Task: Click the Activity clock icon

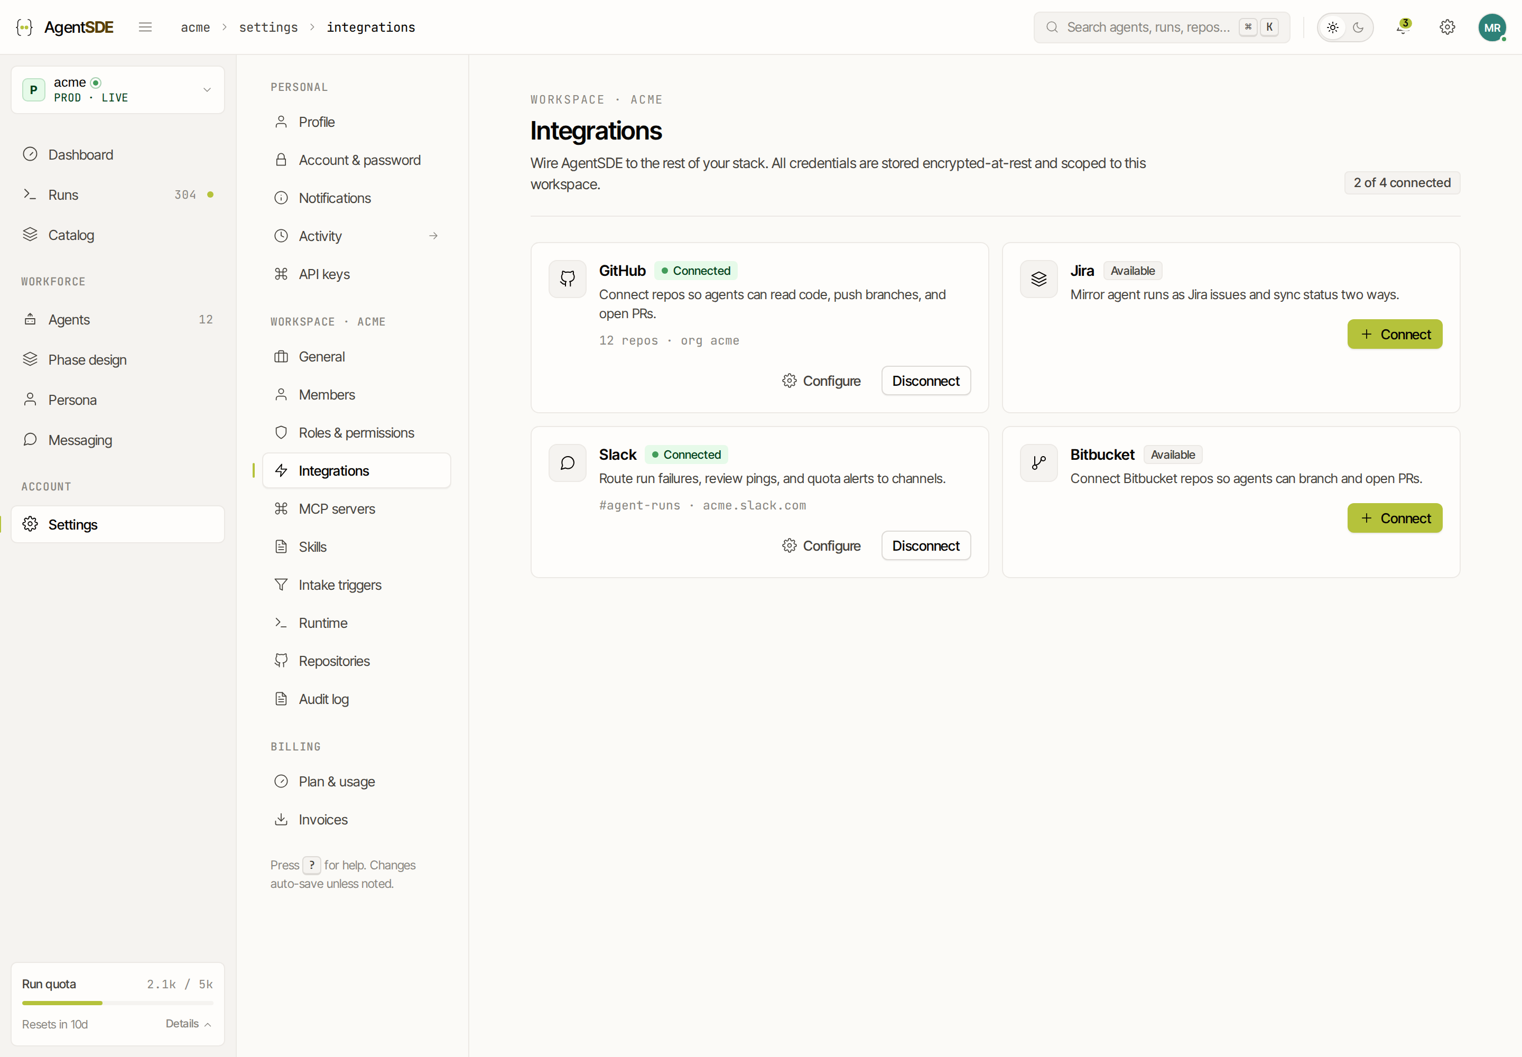Action: point(281,236)
